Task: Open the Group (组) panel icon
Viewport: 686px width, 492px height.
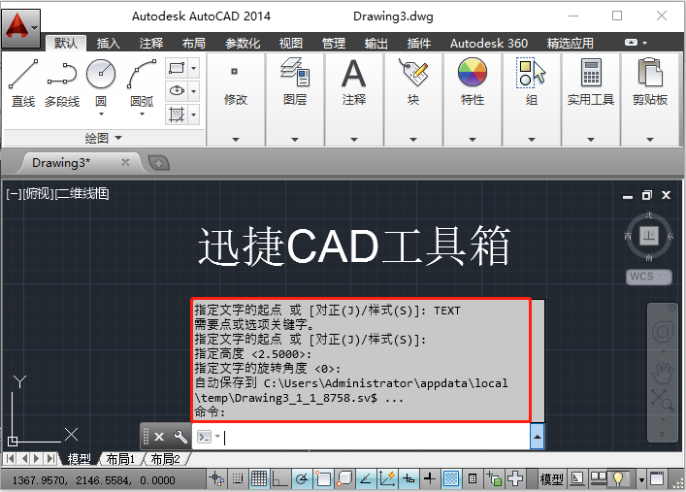Action: coord(531,73)
